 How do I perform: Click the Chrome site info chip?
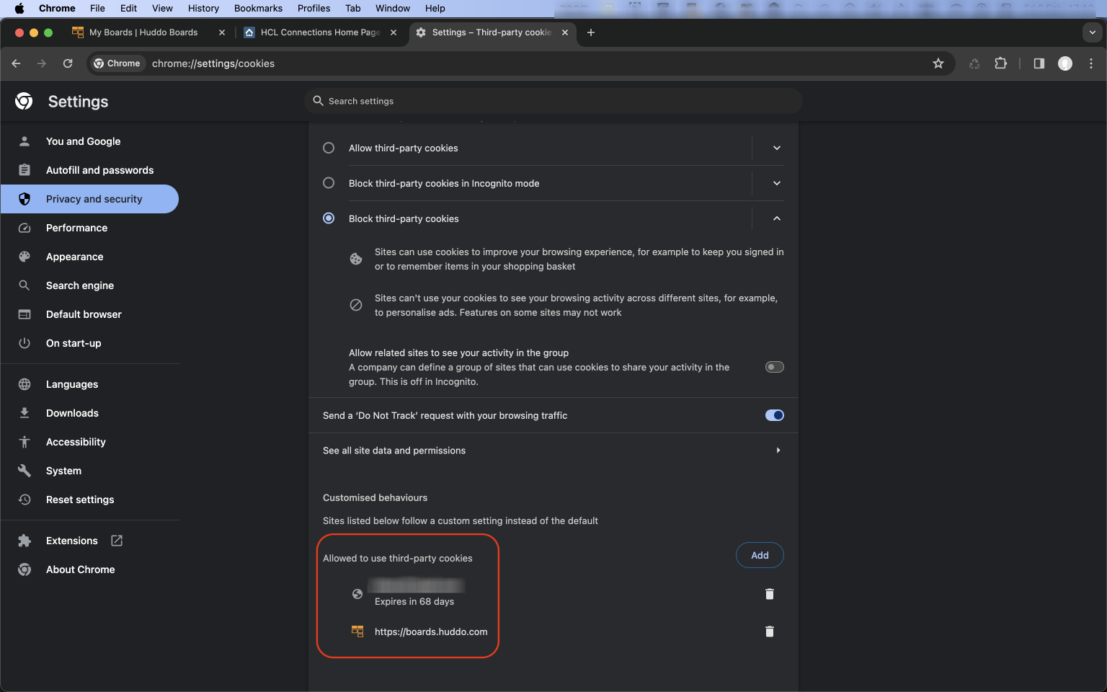117,63
